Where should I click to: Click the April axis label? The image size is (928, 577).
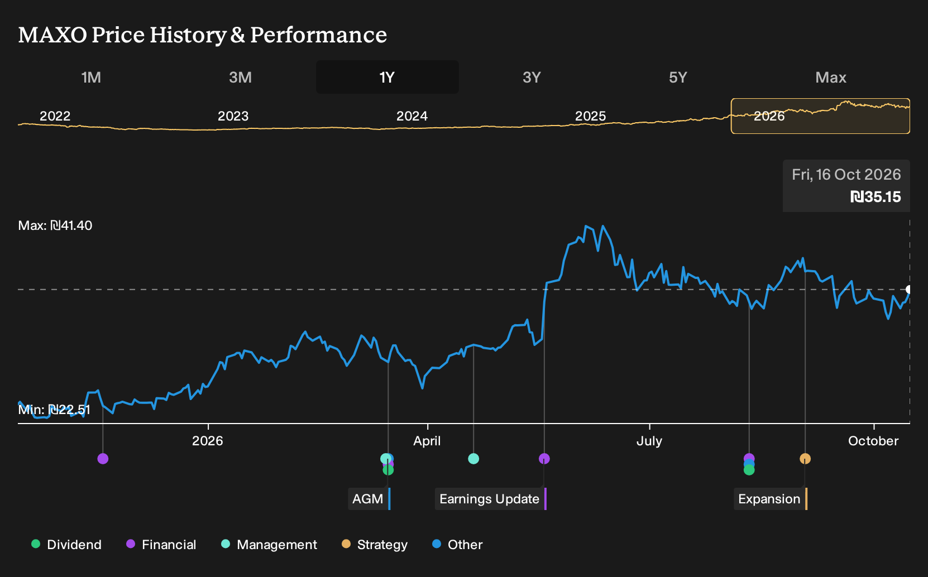click(x=427, y=441)
